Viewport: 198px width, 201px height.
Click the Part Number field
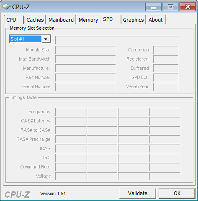click(85, 77)
